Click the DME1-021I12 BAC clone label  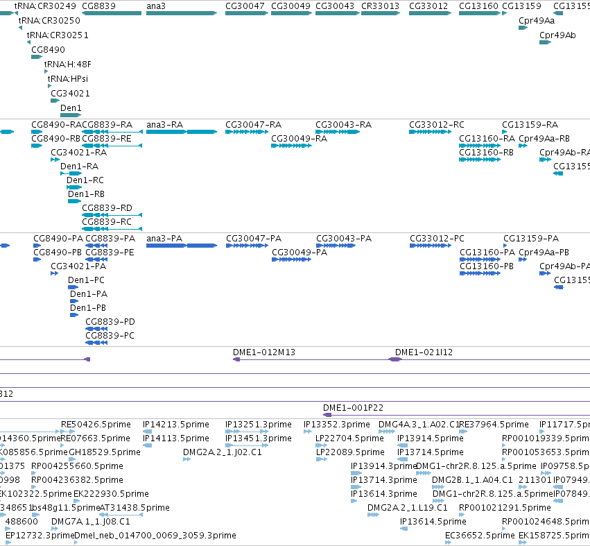click(x=424, y=352)
